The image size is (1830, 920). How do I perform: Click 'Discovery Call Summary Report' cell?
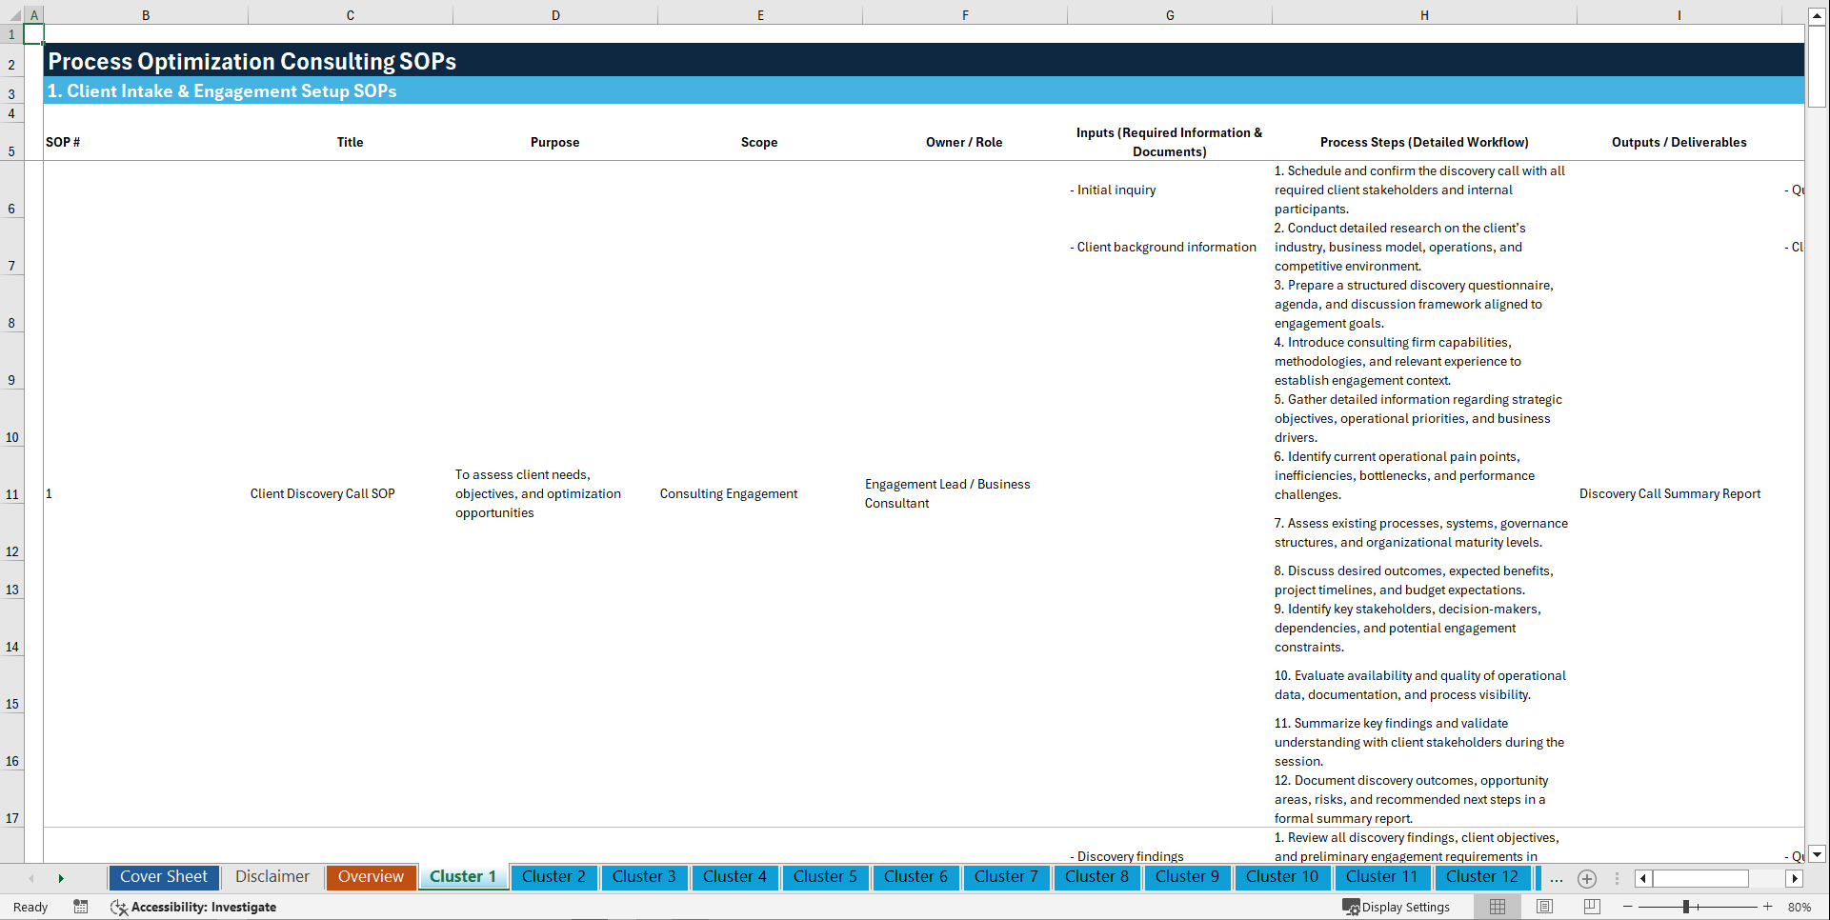tap(1670, 493)
